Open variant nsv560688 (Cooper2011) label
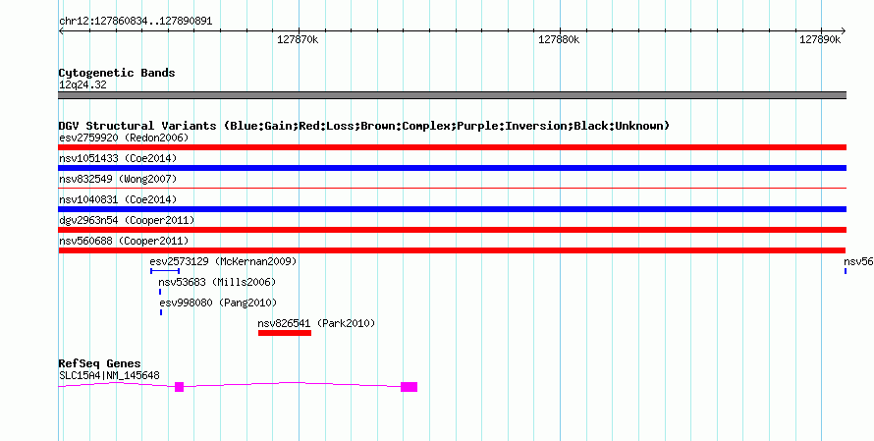 pyautogui.click(x=124, y=241)
